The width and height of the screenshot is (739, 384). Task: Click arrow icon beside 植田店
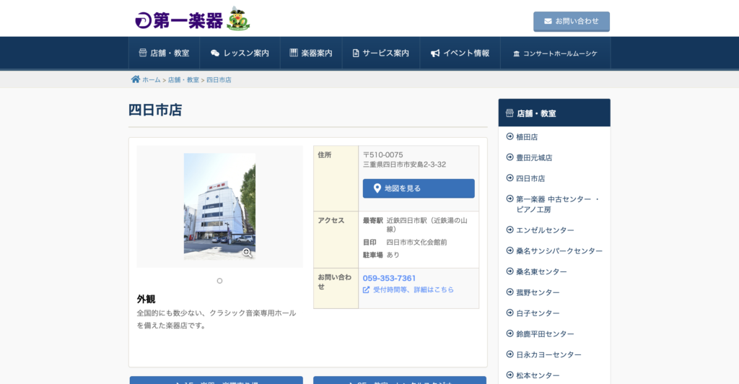point(510,136)
